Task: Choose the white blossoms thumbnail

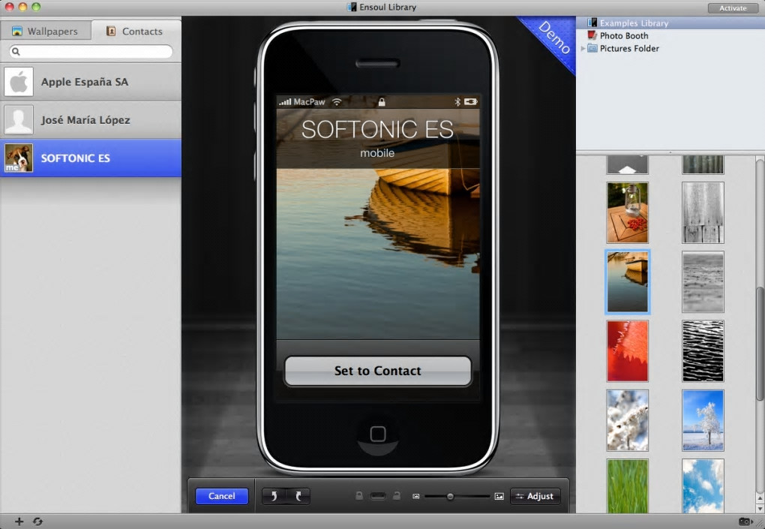Action: point(628,420)
